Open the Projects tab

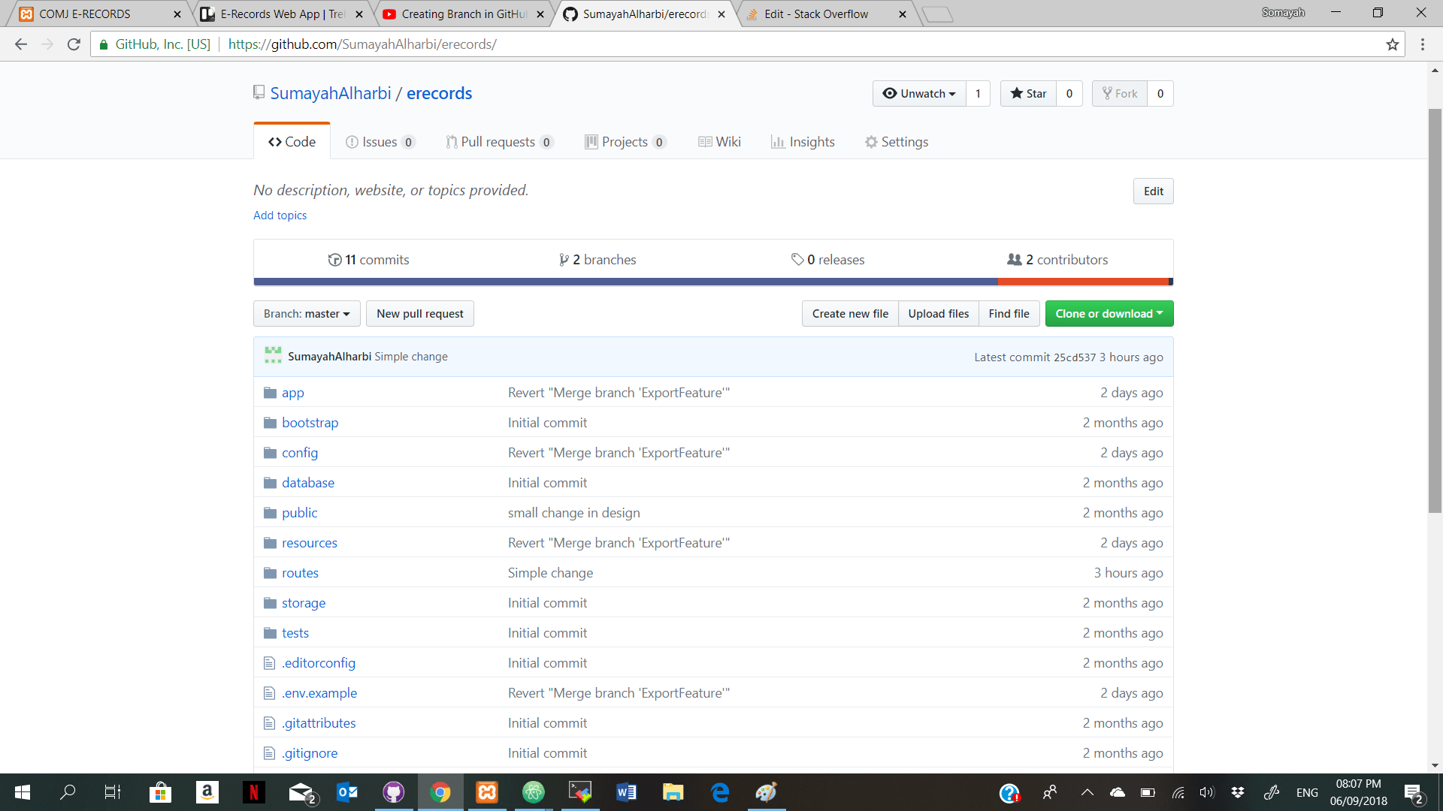(625, 142)
